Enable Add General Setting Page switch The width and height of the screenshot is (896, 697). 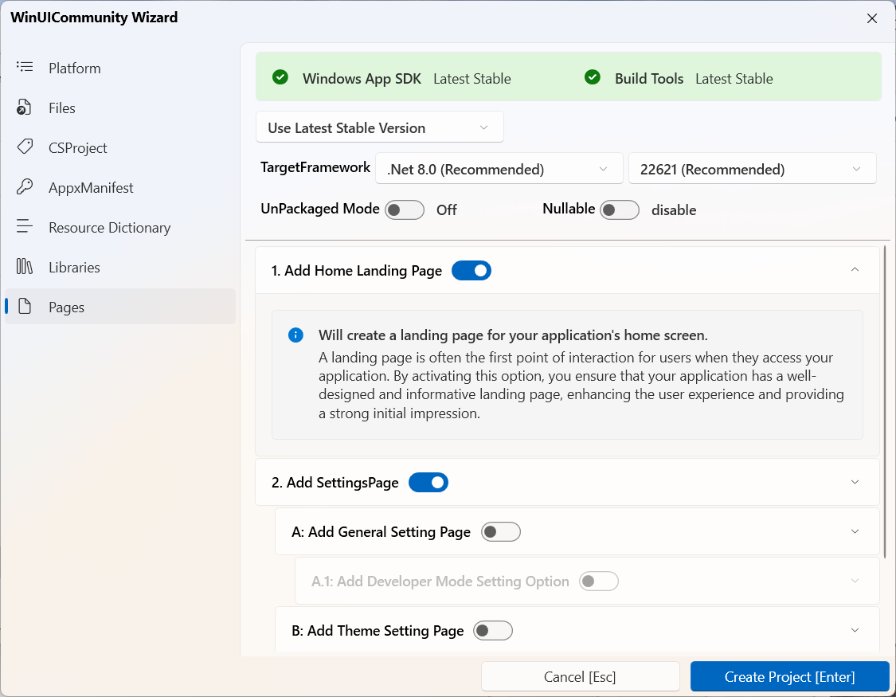501,532
